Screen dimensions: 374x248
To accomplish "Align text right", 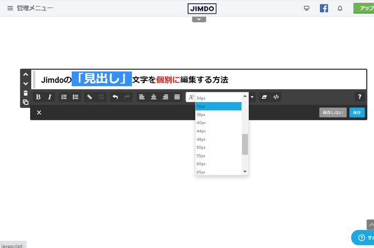I will click(165, 97).
